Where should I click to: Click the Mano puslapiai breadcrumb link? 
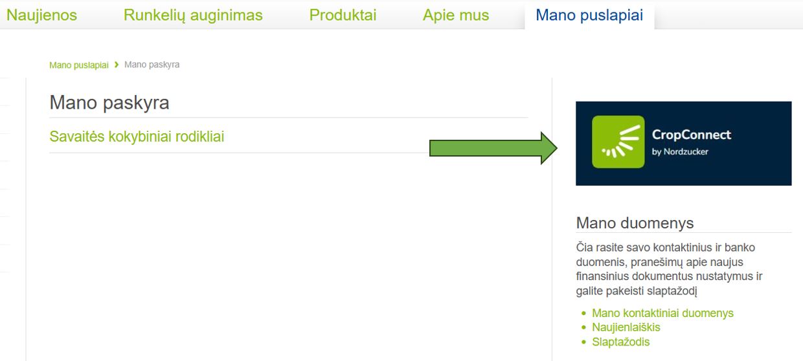coord(79,65)
